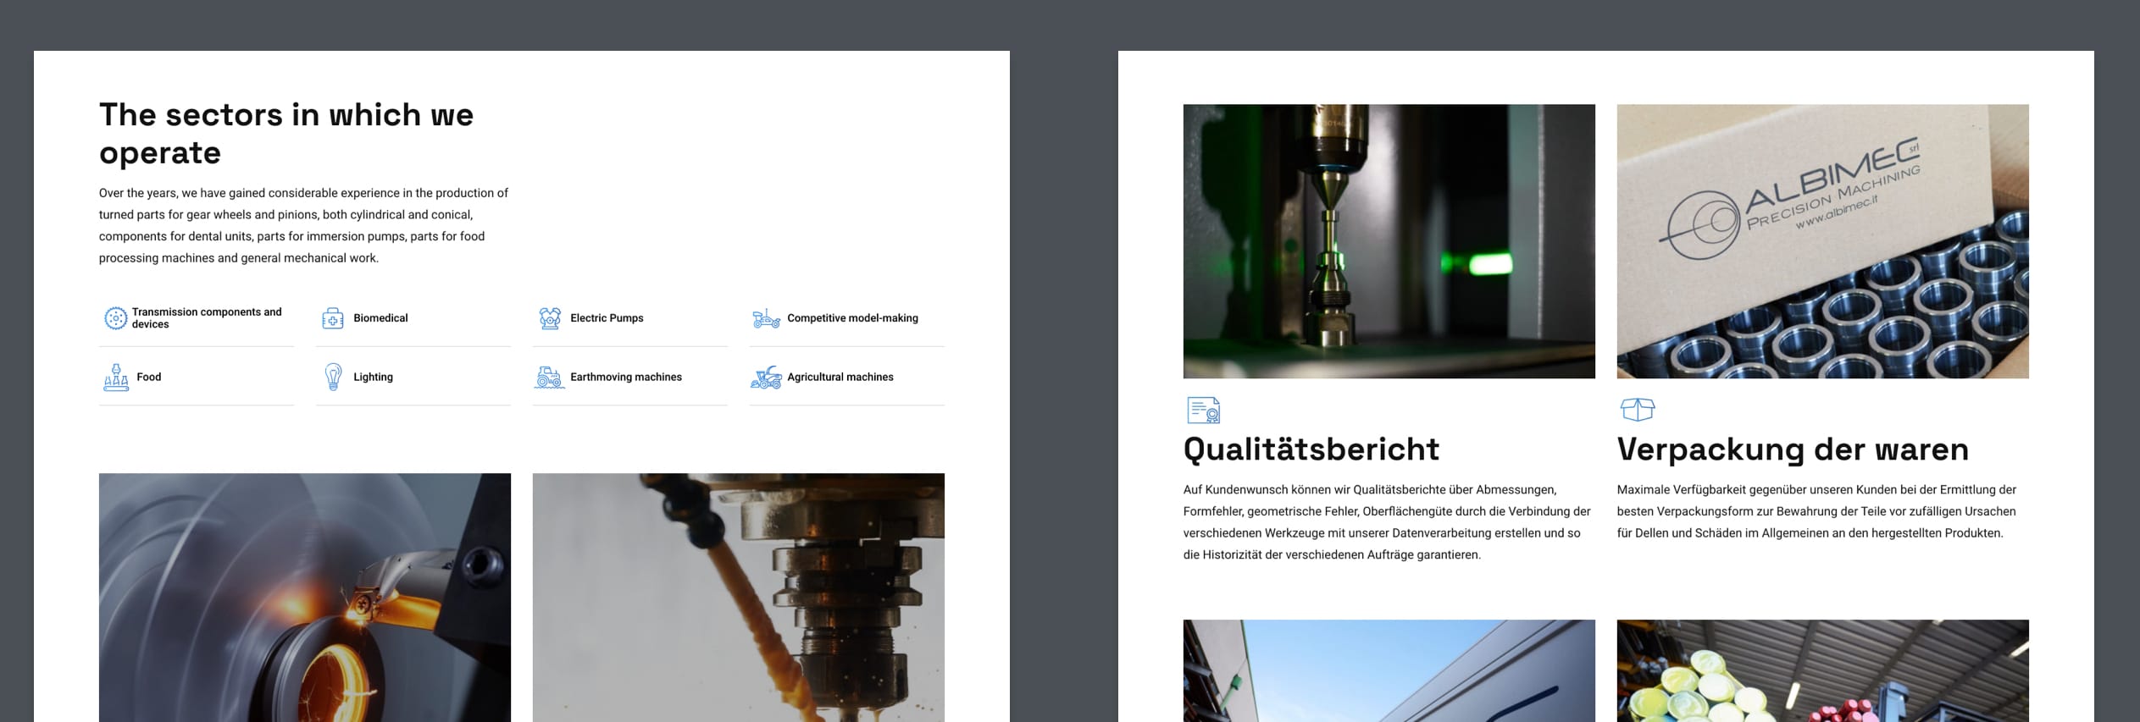The height and width of the screenshot is (722, 2140).
Task: Click the Food production icon
Action: click(x=116, y=377)
